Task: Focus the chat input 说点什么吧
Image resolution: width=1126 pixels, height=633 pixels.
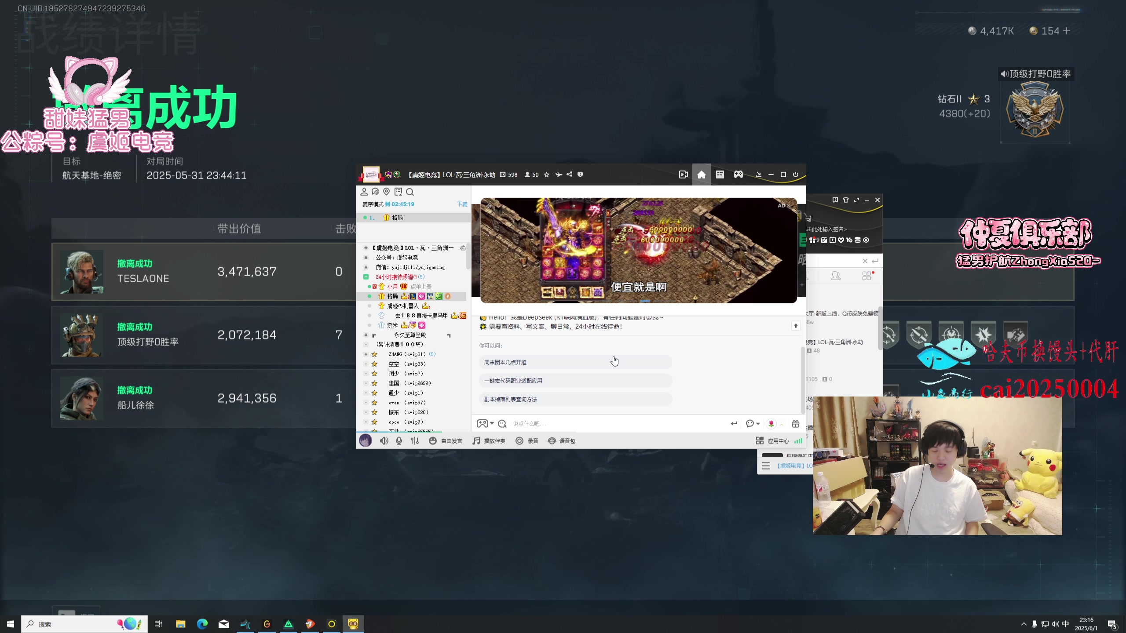Action: tap(616, 424)
